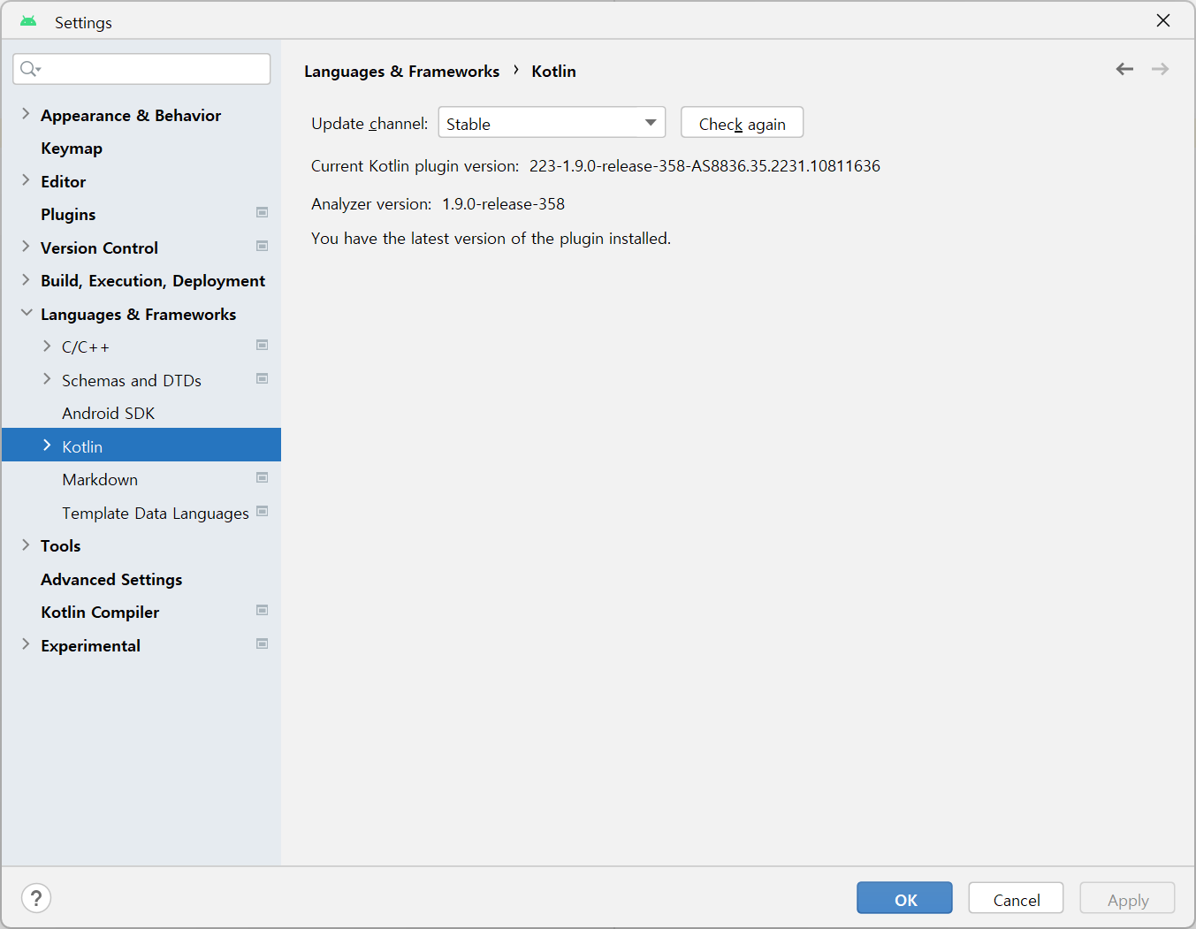Confirm with the OK button

pos(904,898)
